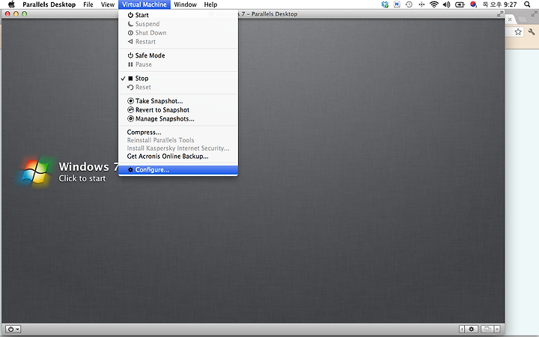The image size is (539, 337).
Task: Open the File menu
Action: 88,4
